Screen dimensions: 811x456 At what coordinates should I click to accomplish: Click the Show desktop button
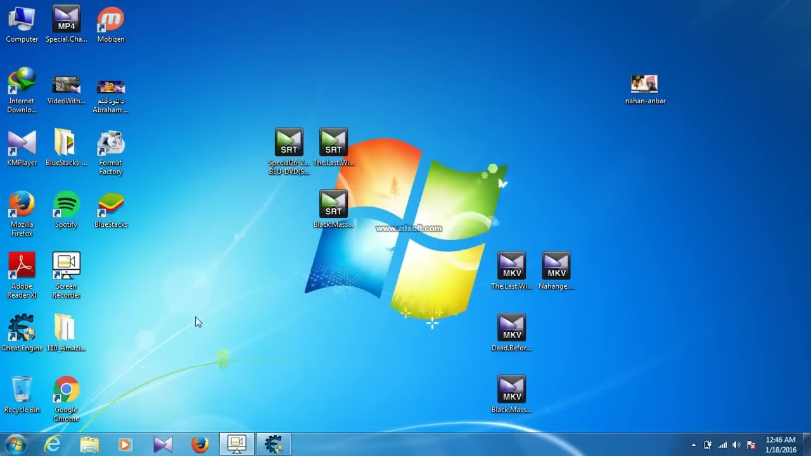point(807,445)
